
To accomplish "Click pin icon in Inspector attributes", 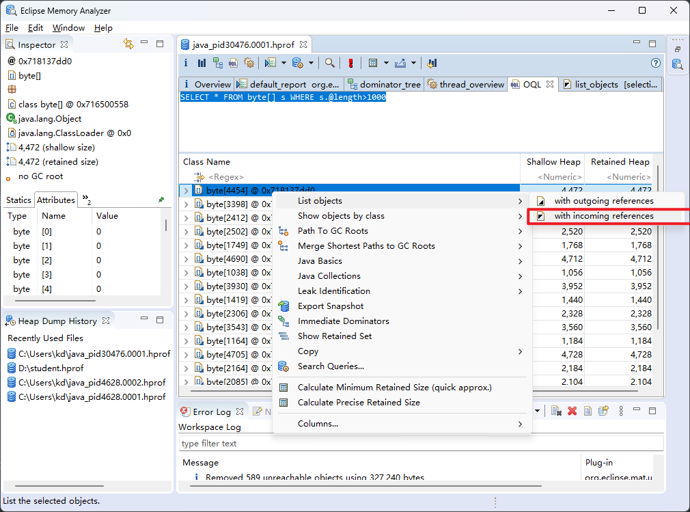I will (x=161, y=200).
